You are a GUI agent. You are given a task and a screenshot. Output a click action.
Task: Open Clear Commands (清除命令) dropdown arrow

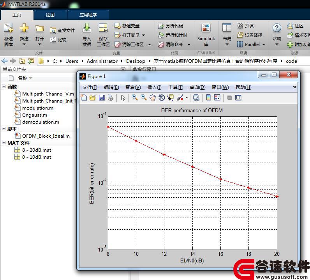click(189, 44)
